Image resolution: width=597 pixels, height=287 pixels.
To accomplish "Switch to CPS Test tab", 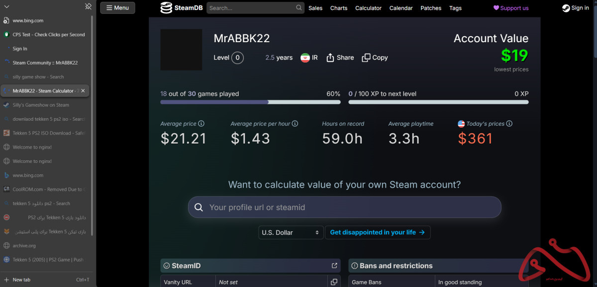I will click(45, 35).
